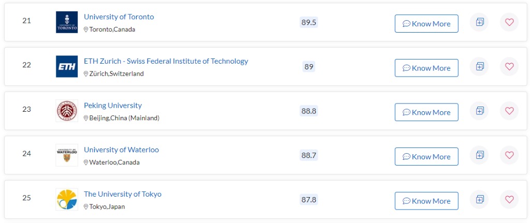Click the University of Waterloo logo
Viewport: 530px width, 223px height.
click(x=67, y=155)
